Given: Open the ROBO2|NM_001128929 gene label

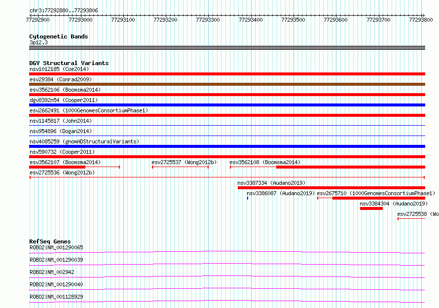Looking at the screenshot, I should [x=56, y=297].
